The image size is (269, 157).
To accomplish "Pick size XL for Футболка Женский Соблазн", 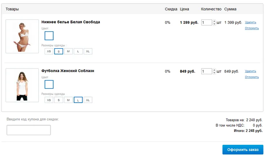I will click(88, 100).
